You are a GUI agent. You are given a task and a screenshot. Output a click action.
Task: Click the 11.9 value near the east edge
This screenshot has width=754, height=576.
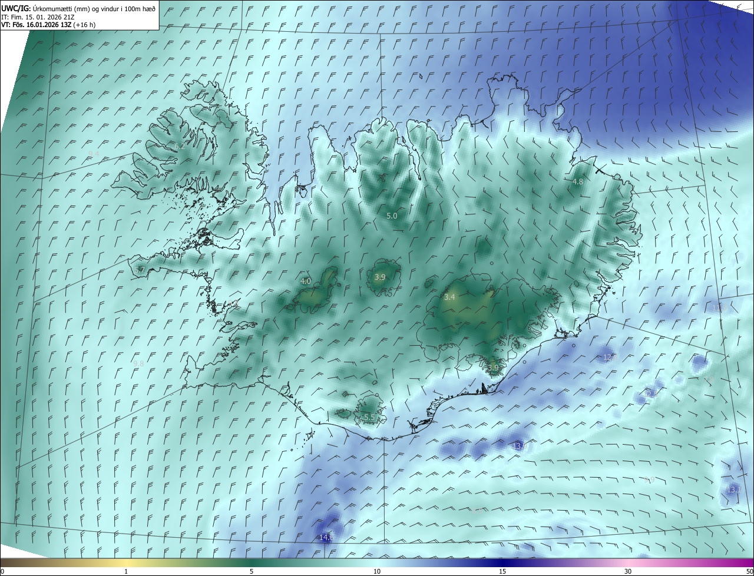(720, 308)
